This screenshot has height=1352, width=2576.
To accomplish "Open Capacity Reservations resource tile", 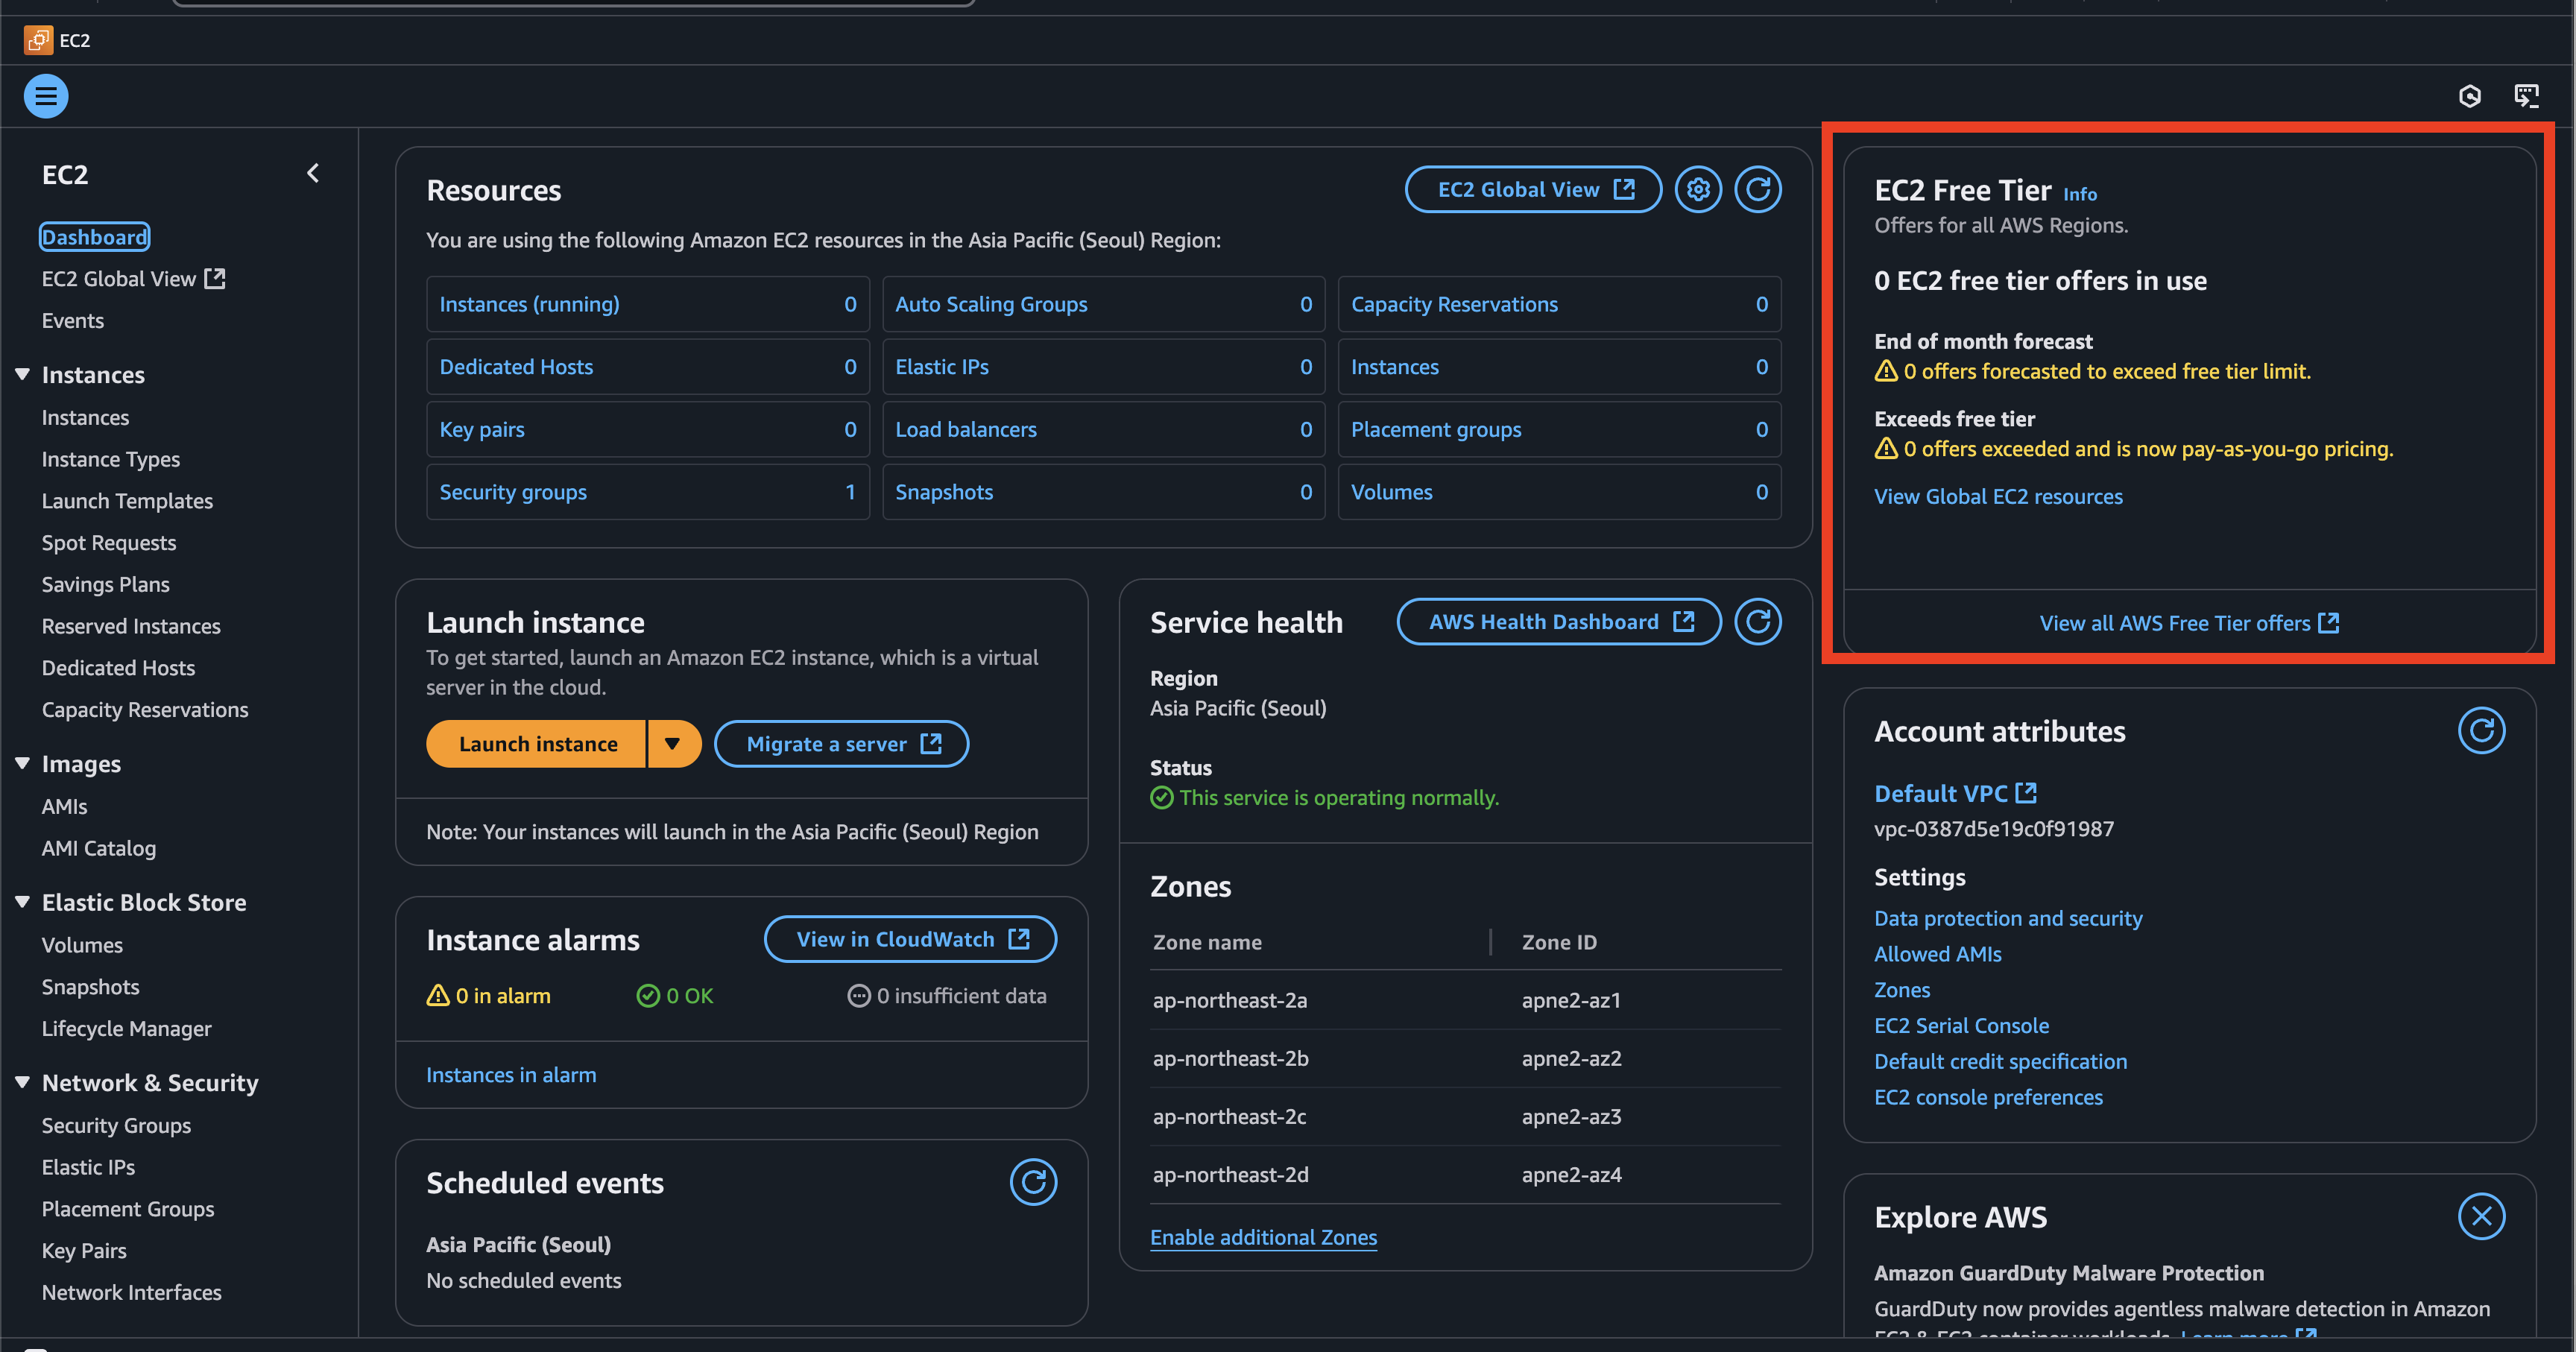I will point(1559,304).
